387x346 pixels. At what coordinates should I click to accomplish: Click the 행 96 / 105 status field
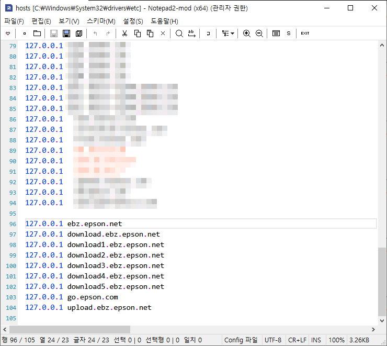18,340
